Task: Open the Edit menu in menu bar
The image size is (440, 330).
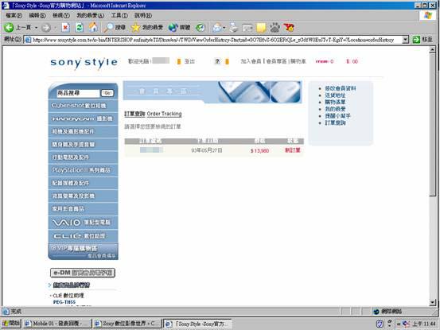Action: tap(37, 15)
